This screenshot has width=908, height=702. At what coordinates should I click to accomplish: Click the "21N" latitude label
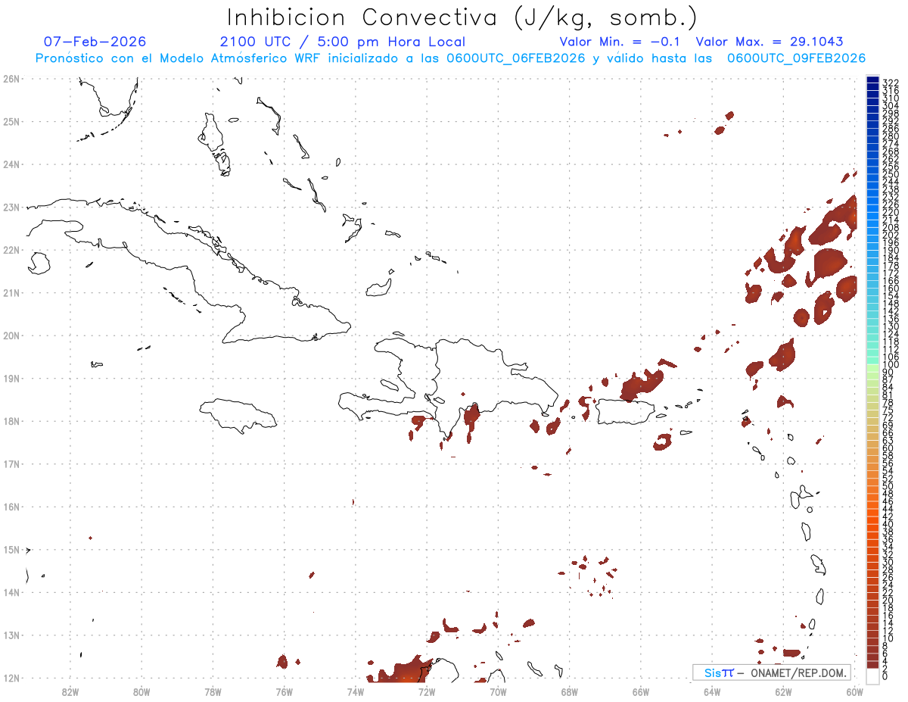[x=11, y=292]
